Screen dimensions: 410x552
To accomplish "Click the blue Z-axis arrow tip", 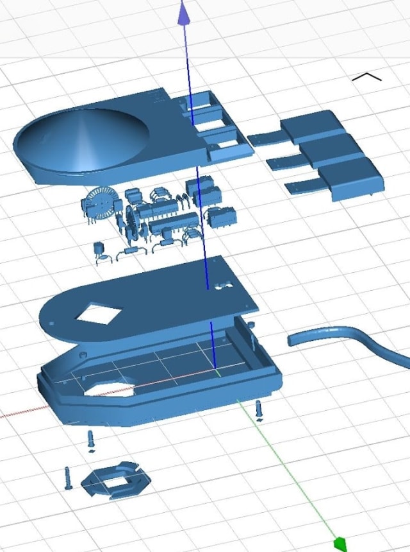I will coord(184,13).
